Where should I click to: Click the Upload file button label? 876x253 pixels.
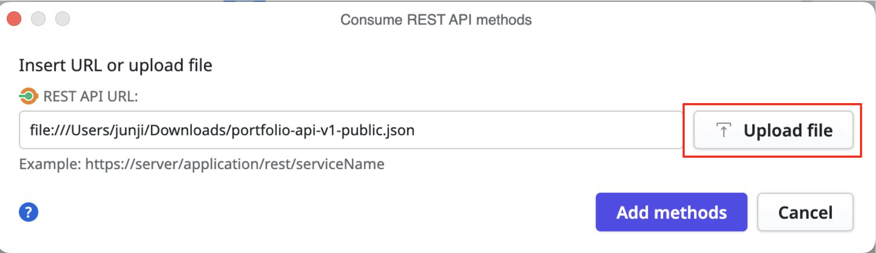click(x=787, y=130)
